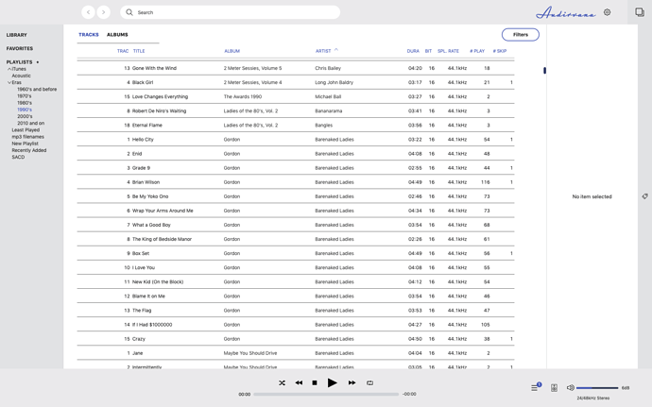The width and height of the screenshot is (652, 407).
Task: Focus the Search field
Action: tap(230, 12)
